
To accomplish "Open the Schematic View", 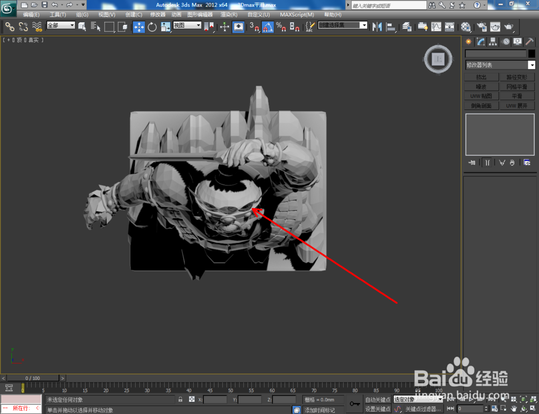I will click(x=450, y=27).
